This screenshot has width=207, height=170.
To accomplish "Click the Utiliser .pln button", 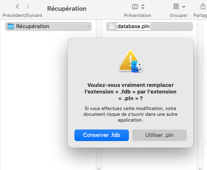I will tap(159, 135).
